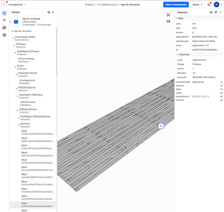
Task: Open the notifications bell
Action: point(209,4)
